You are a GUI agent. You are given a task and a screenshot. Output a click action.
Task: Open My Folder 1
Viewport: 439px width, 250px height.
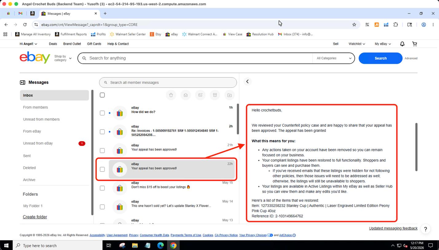[x=33, y=206]
